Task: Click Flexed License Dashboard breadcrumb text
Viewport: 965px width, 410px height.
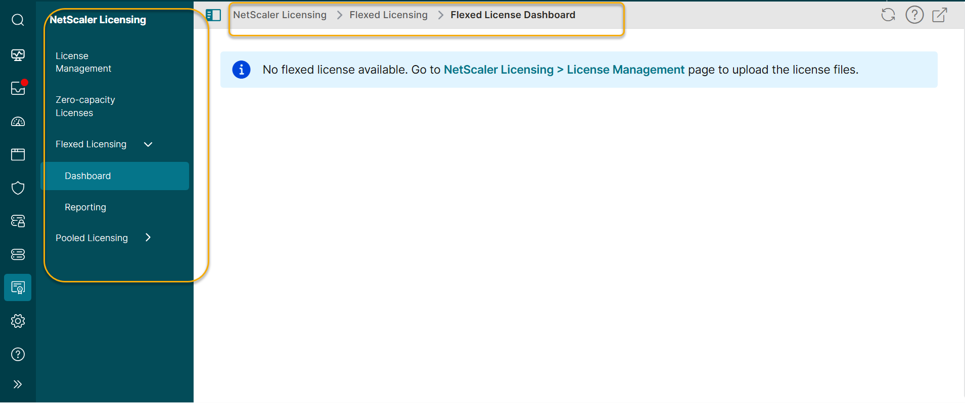Action: click(513, 15)
